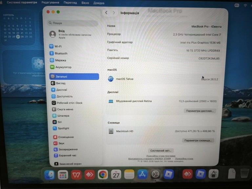
Task: Open Launchpad apps grid in Dock
Action: tap(63, 175)
